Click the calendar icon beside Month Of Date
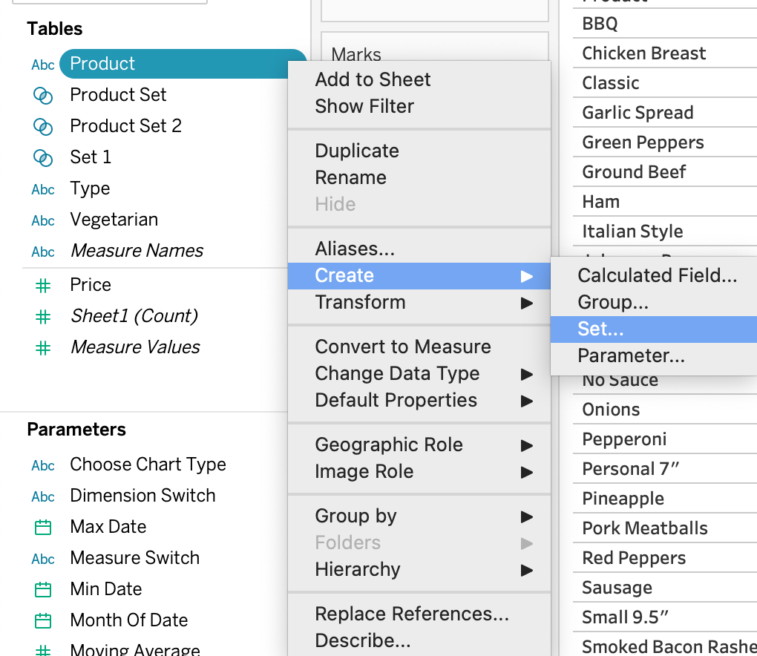Viewport: 757px width, 656px height. pos(43,621)
